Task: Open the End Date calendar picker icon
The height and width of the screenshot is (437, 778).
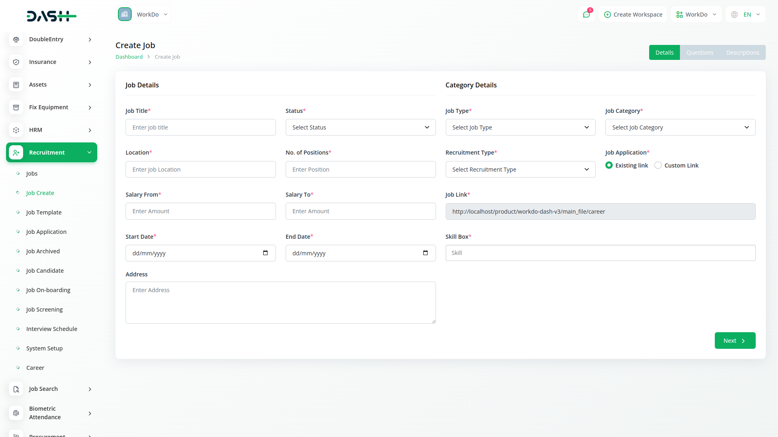Action: click(425, 253)
